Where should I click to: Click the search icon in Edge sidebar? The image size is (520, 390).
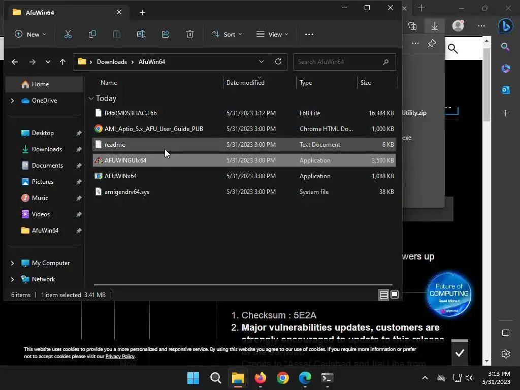(x=505, y=47)
